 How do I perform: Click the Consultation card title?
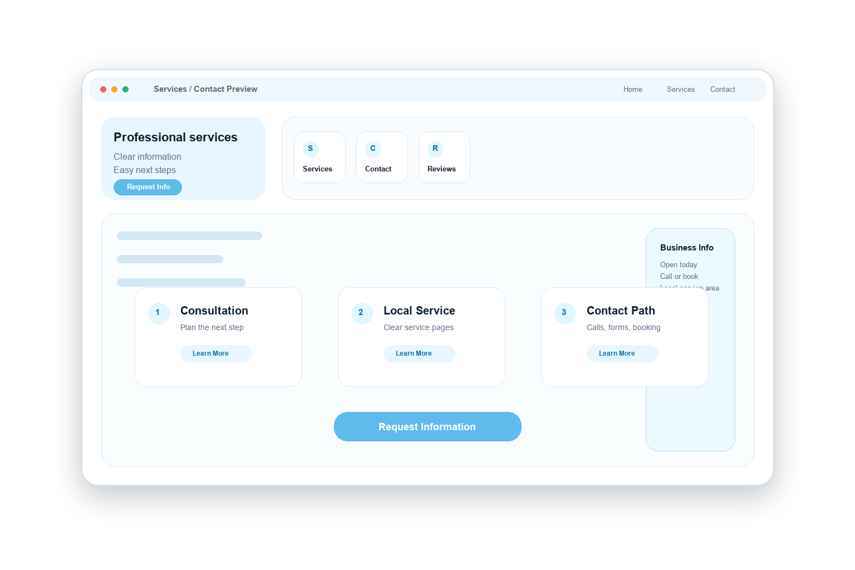point(214,311)
